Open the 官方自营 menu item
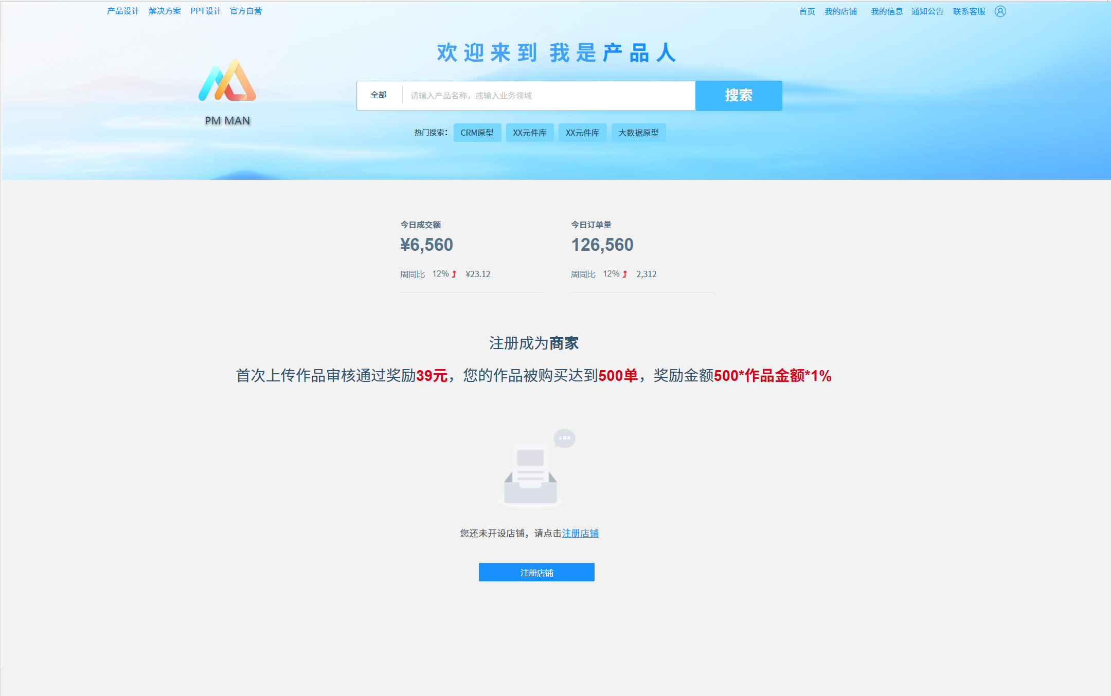1111x696 pixels. click(x=246, y=11)
